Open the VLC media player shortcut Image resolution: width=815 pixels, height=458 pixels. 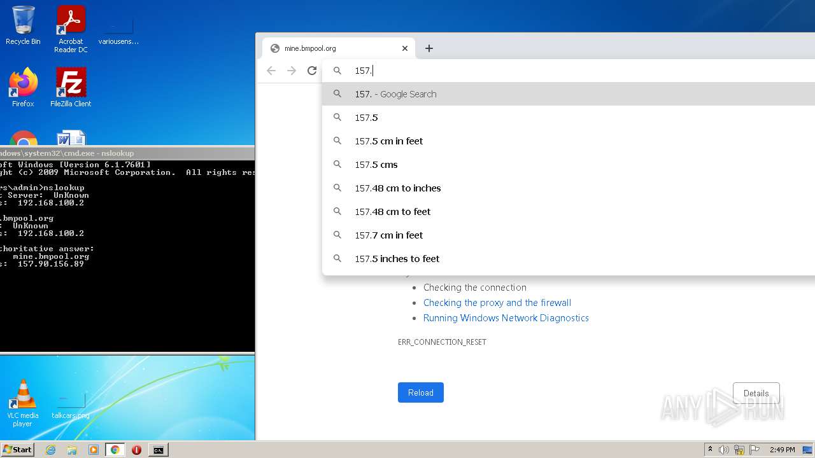point(23,403)
